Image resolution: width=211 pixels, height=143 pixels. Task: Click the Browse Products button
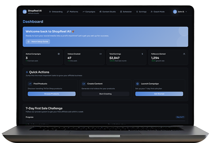[x=52, y=94]
